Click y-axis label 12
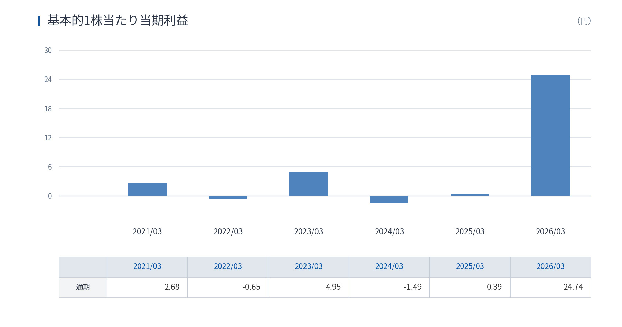622x327 pixels. click(x=48, y=138)
